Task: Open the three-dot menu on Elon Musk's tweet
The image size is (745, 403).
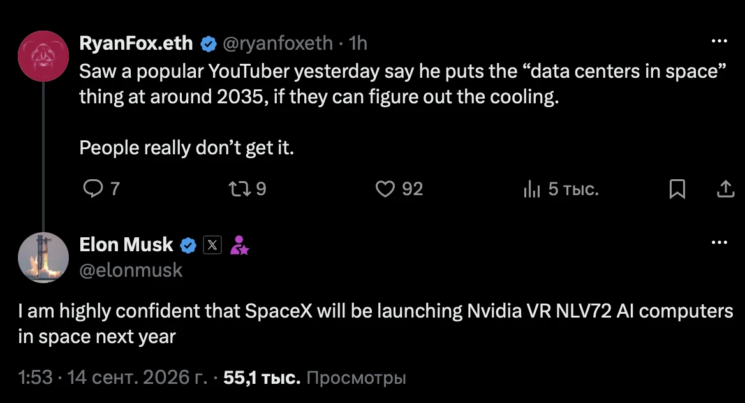Action: click(x=719, y=242)
